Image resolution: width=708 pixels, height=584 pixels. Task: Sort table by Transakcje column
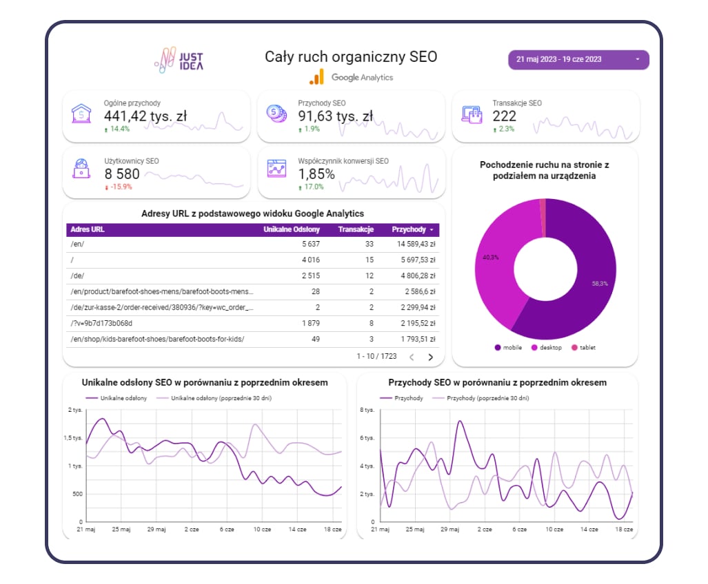click(x=356, y=229)
